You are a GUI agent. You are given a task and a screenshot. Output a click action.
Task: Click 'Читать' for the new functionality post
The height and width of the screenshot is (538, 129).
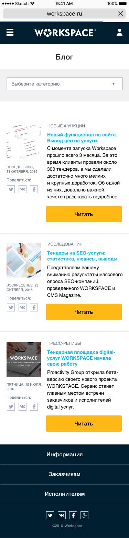pyautogui.click(x=84, y=214)
